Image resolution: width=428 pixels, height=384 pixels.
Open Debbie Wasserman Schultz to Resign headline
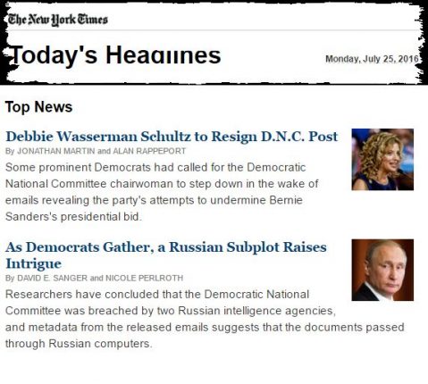172,137
